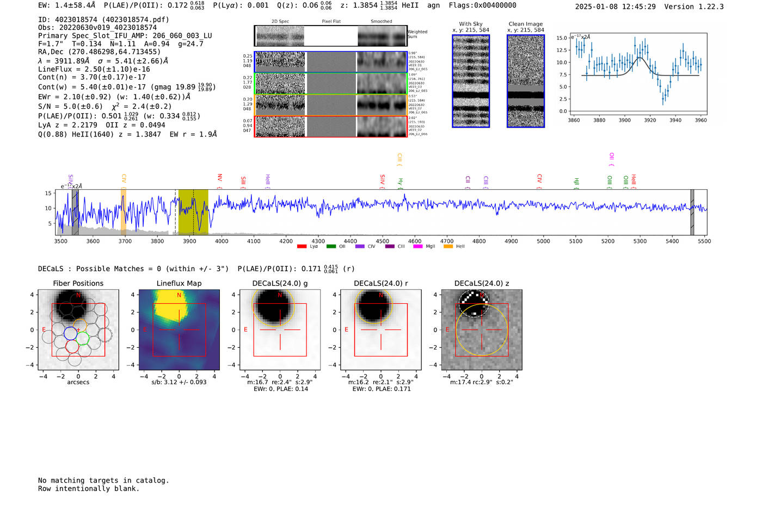Open the DECaLS(24.0) r cutout
Viewport: 762px width, 518px height.
pyautogui.click(x=381, y=329)
